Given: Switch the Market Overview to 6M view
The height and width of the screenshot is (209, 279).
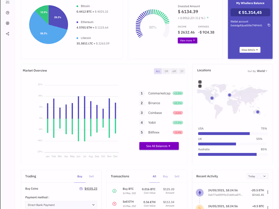Looking at the screenshot, I should coord(174,71).
